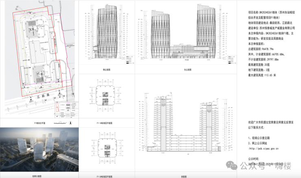Select the line starting '本次申报内容:DK20240261地块F1楼'

coord(270,33)
